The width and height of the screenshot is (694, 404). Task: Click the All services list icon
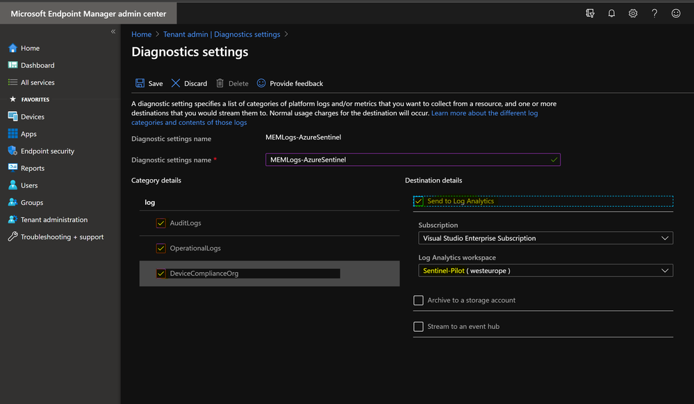pyautogui.click(x=13, y=83)
